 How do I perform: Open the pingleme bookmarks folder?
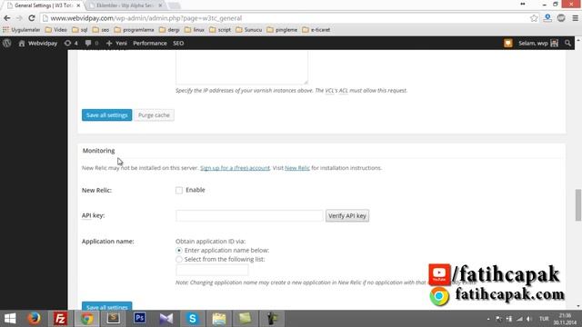pyautogui.click(x=282, y=30)
